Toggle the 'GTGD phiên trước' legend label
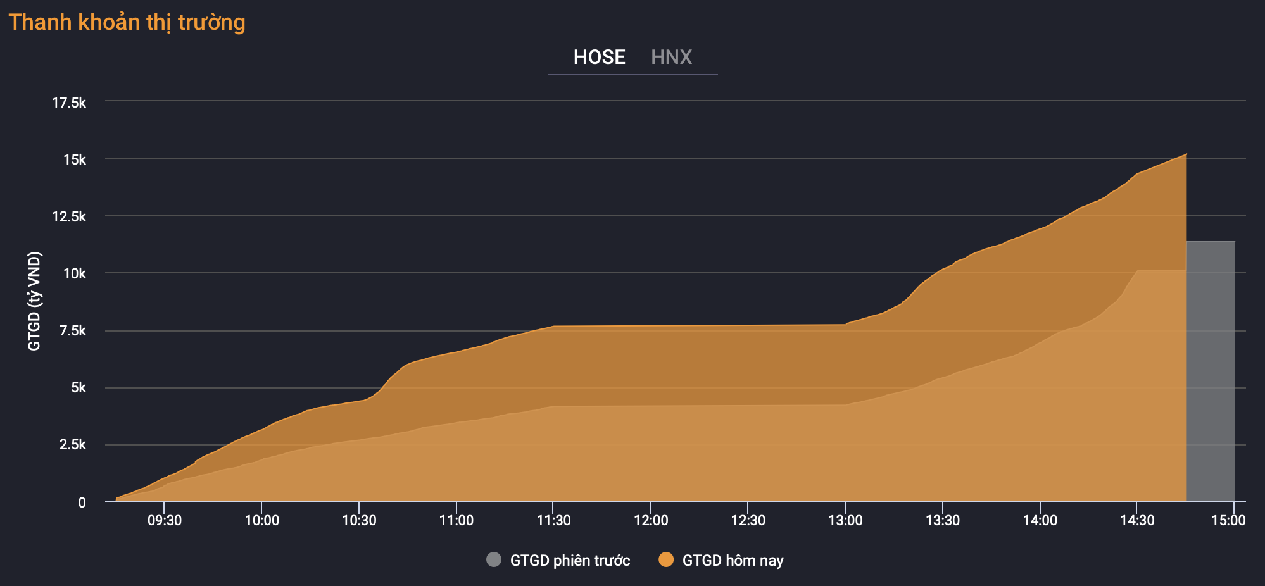1265x586 pixels. point(570,561)
